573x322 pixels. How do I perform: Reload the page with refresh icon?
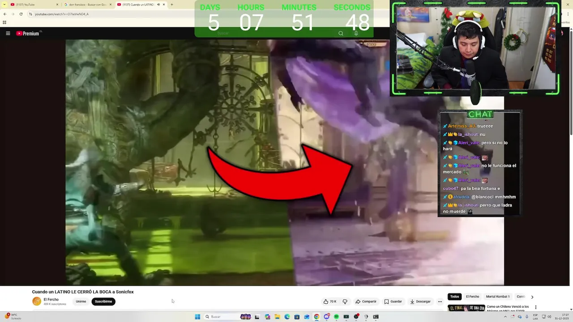(x=21, y=14)
